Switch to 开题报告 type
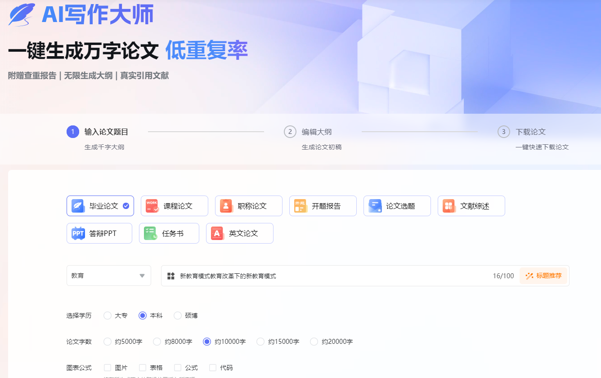 coord(323,206)
